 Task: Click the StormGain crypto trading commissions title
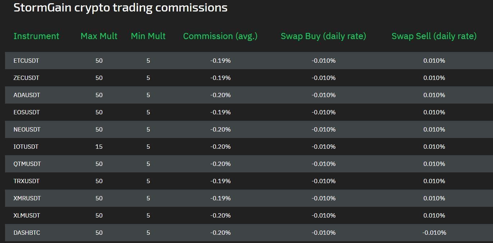120,8
